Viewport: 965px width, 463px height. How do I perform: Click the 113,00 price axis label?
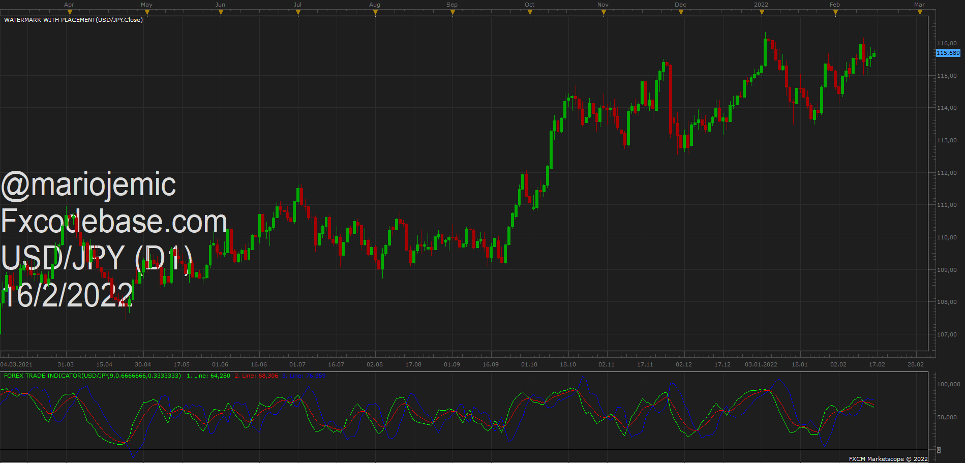(947, 140)
